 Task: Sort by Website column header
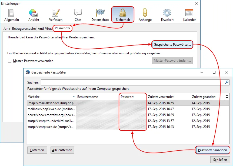tap(51, 97)
